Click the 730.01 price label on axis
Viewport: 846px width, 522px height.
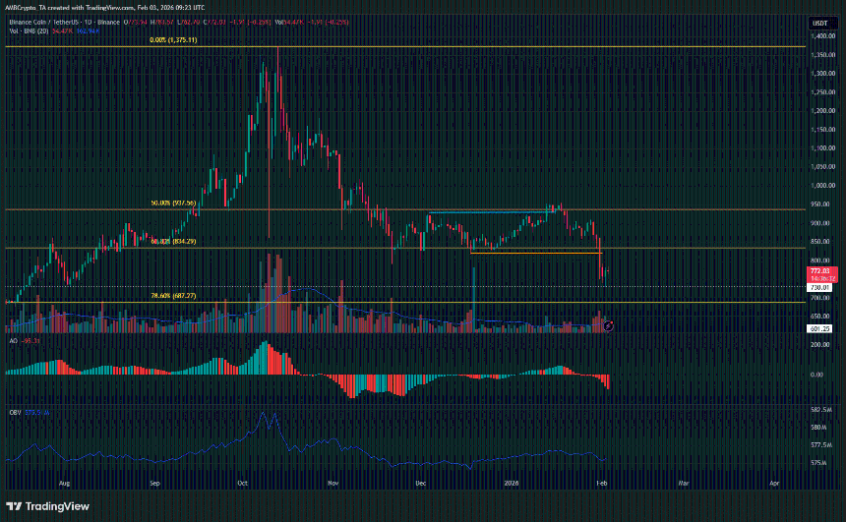point(820,287)
